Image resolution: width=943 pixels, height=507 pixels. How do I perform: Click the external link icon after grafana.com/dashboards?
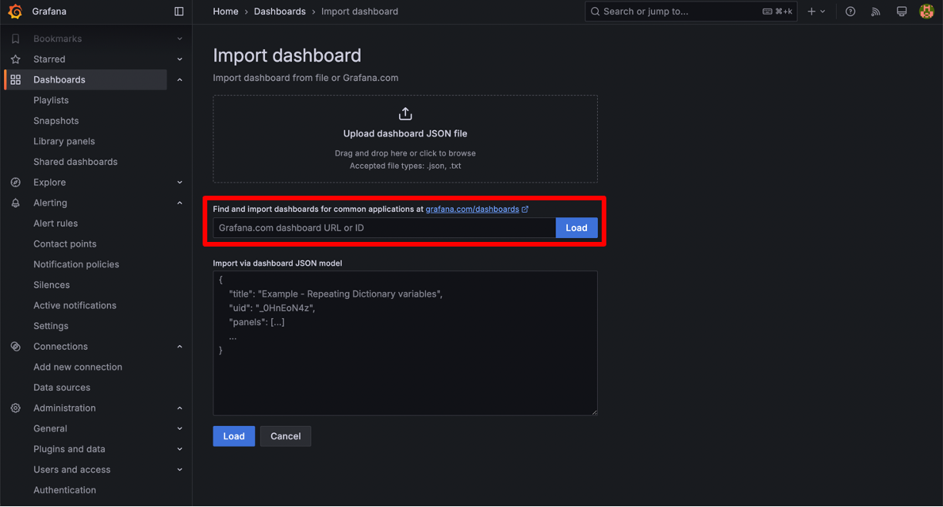click(x=525, y=209)
